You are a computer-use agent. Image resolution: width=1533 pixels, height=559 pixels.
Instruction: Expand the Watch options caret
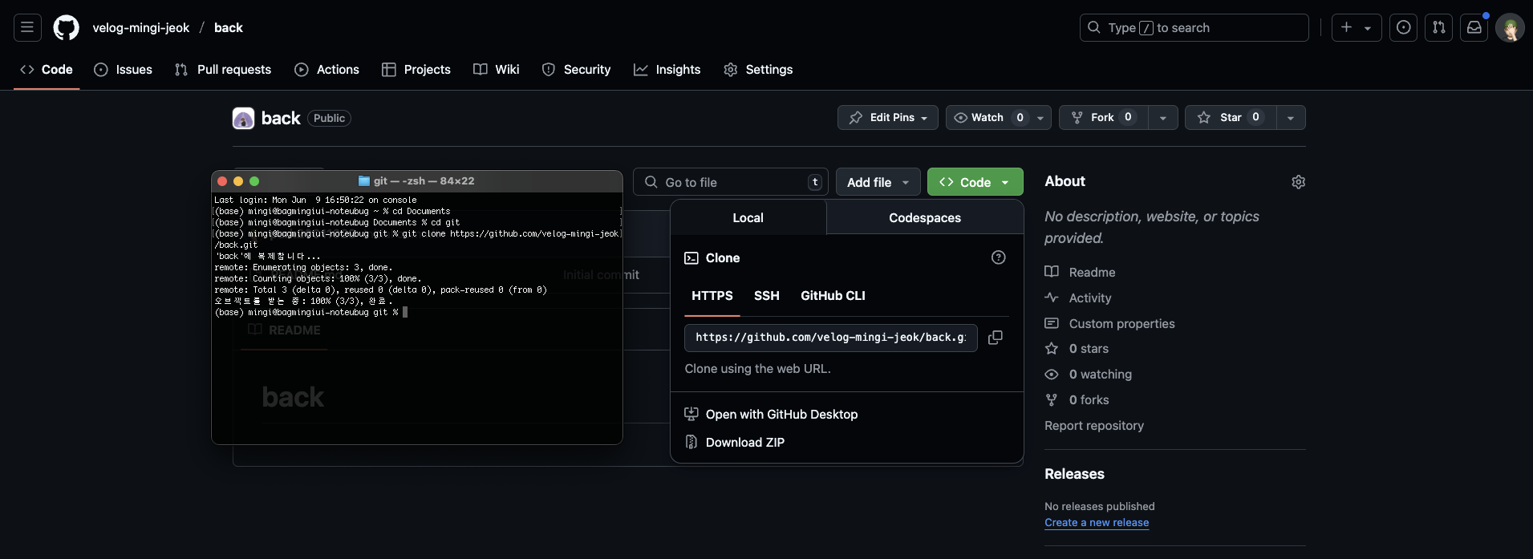click(x=1040, y=118)
